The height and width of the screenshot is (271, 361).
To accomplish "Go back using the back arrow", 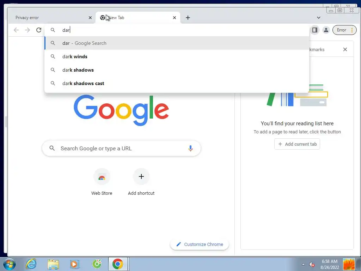I will tap(16, 30).
